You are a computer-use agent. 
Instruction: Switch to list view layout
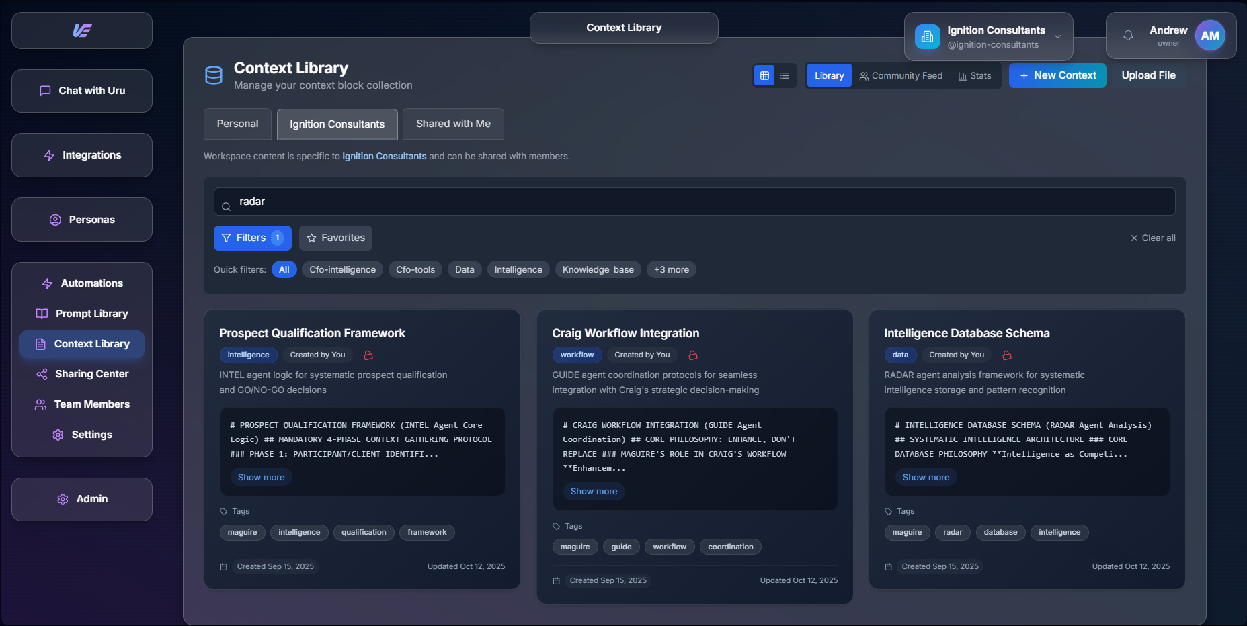pos(785,76)
